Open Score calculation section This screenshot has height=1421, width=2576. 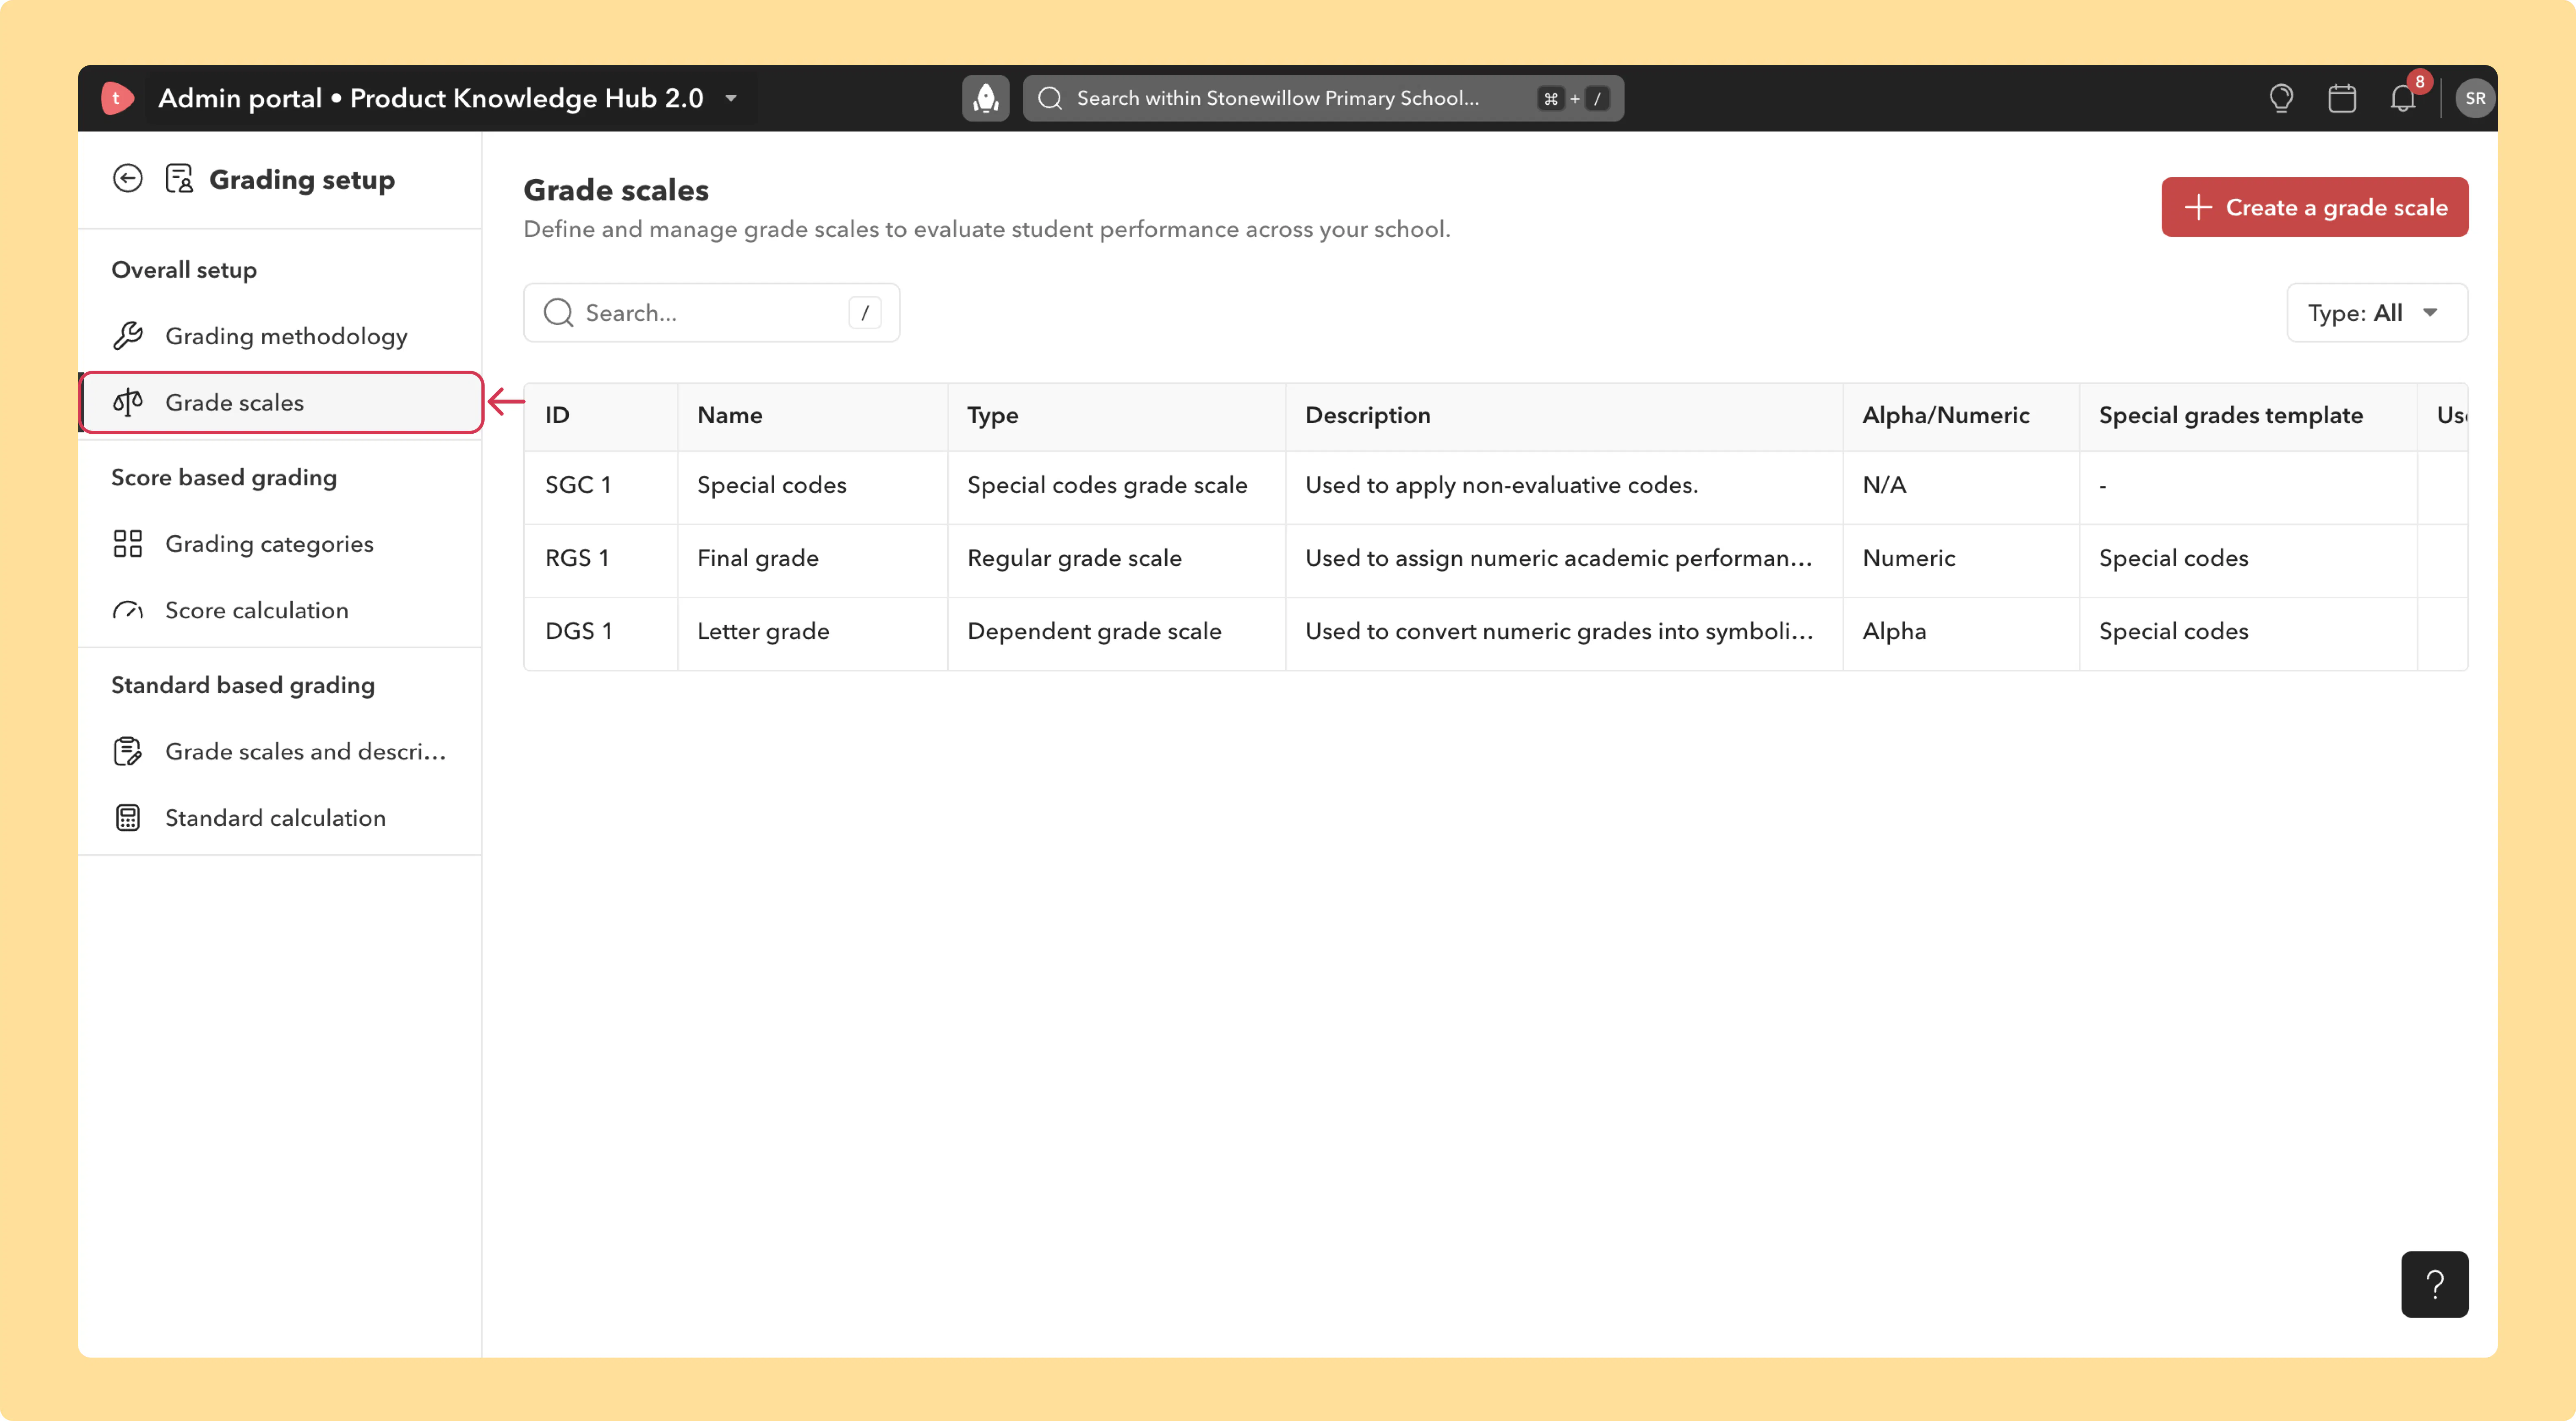pyautogui.click(x=280, y=610)
